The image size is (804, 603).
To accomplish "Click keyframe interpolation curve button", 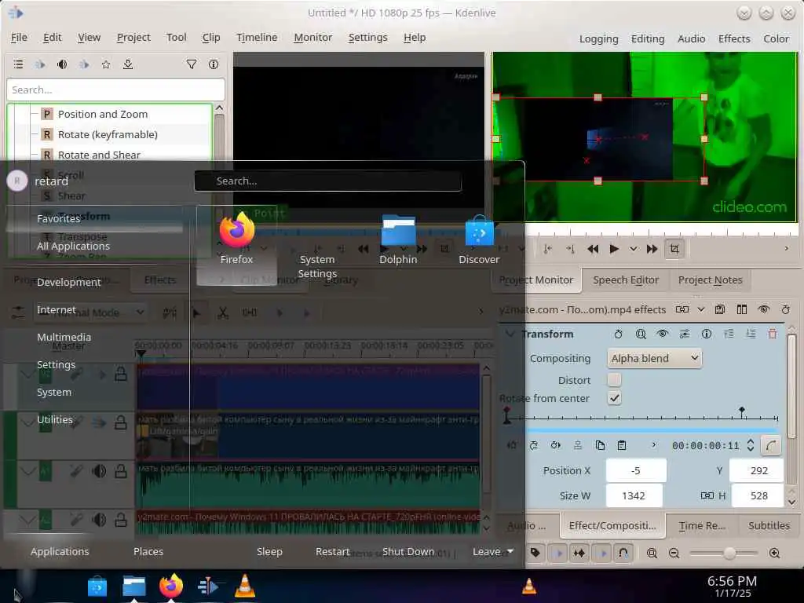I will point(771,446).
